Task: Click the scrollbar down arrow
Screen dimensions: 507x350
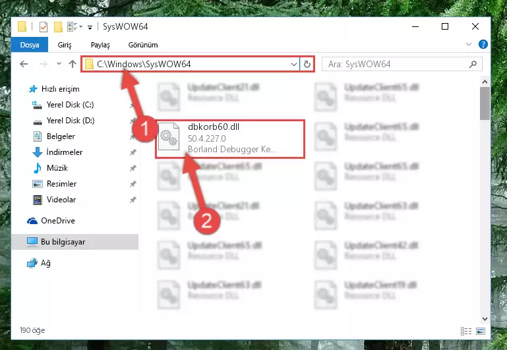Action: (x=485, y=318)
